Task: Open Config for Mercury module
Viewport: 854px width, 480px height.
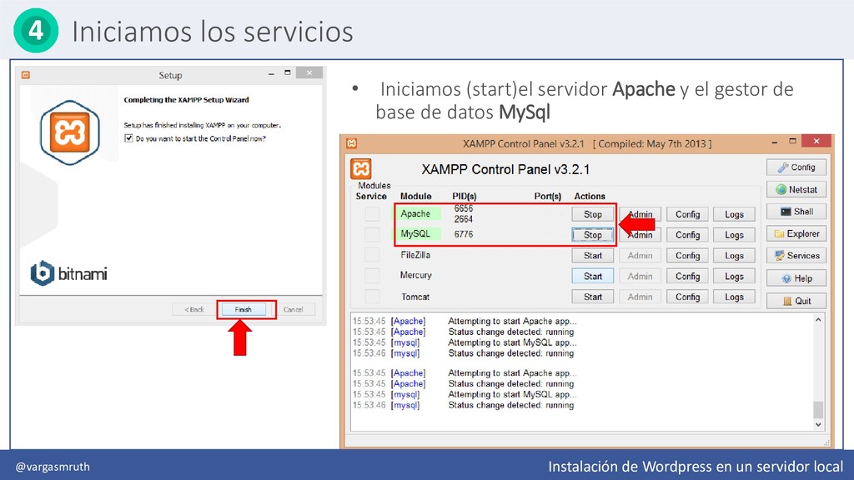Action: (687, 276)
